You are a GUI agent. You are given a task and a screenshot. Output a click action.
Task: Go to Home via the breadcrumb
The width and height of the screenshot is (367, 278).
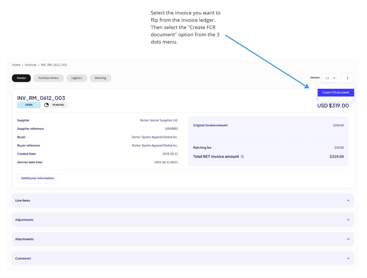16,64
